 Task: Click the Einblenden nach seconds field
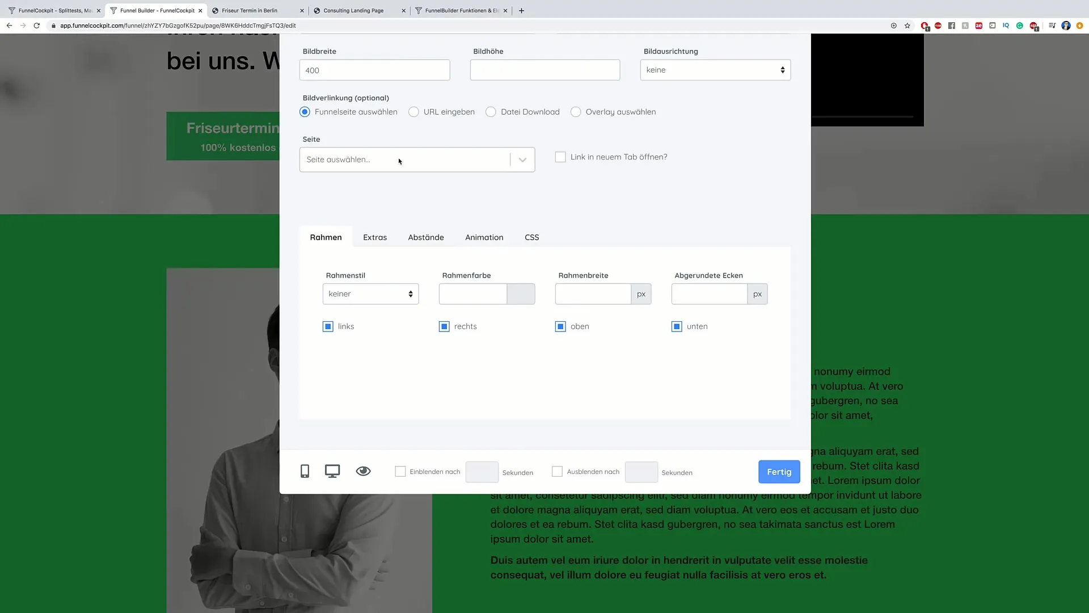click(x=482, y=472)
